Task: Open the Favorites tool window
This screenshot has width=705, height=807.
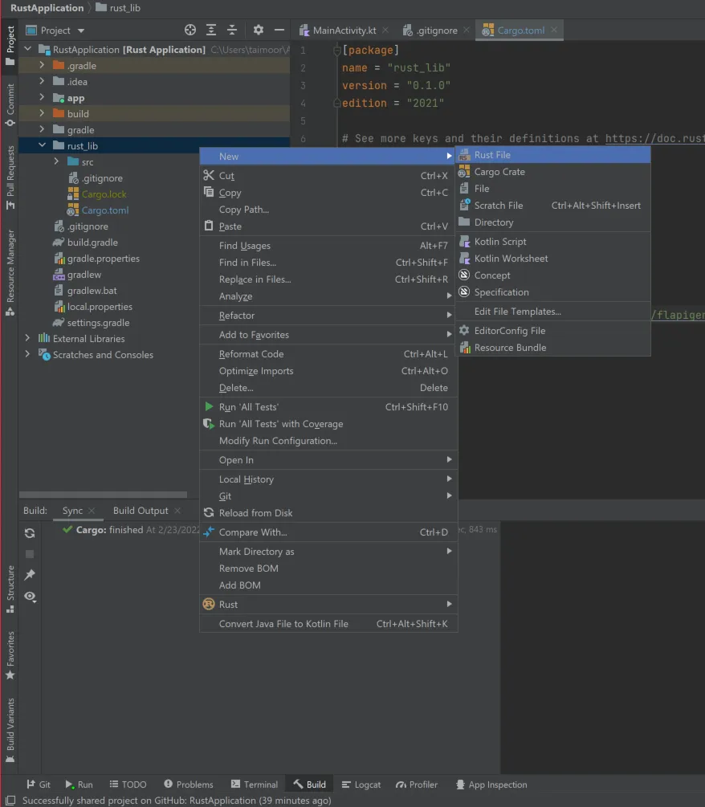Action: 10,655
